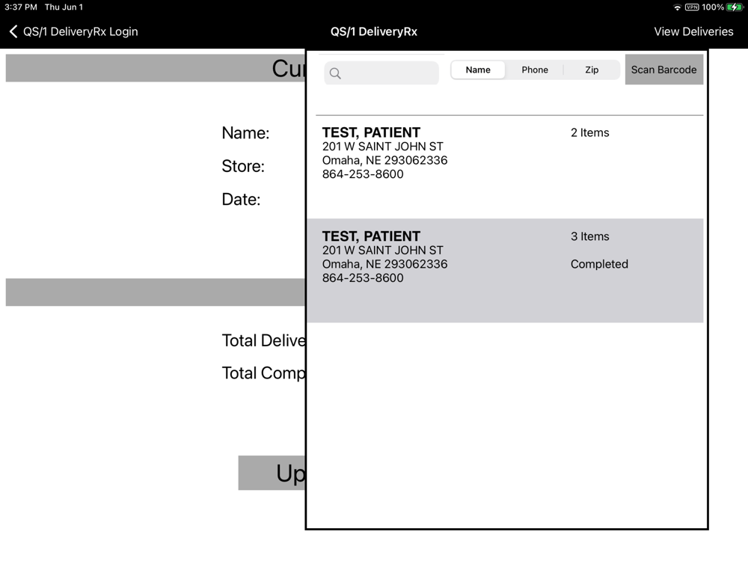
Task: Tap the back chevron icon
Action: pyautogui.click(x=13, y=31)
